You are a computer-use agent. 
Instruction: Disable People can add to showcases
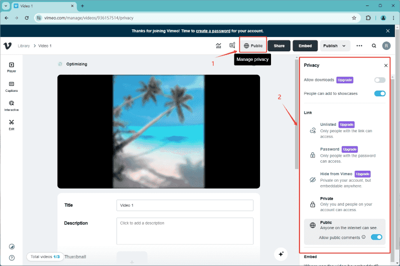click(379, 93)
